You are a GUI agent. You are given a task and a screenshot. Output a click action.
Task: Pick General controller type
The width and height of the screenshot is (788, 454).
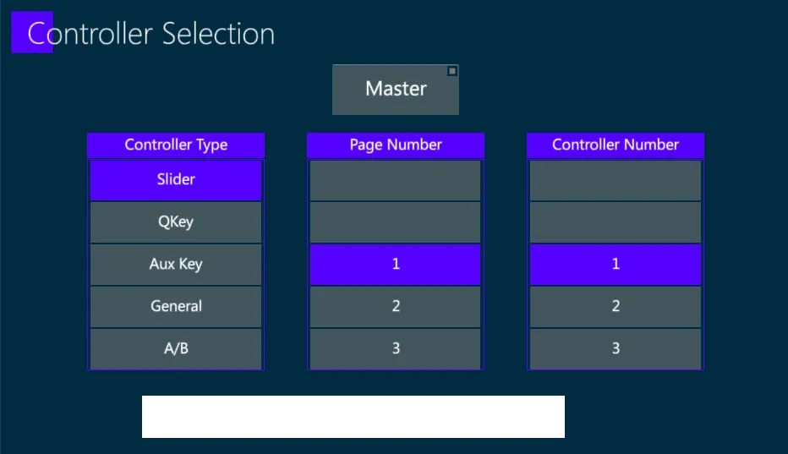176,307
